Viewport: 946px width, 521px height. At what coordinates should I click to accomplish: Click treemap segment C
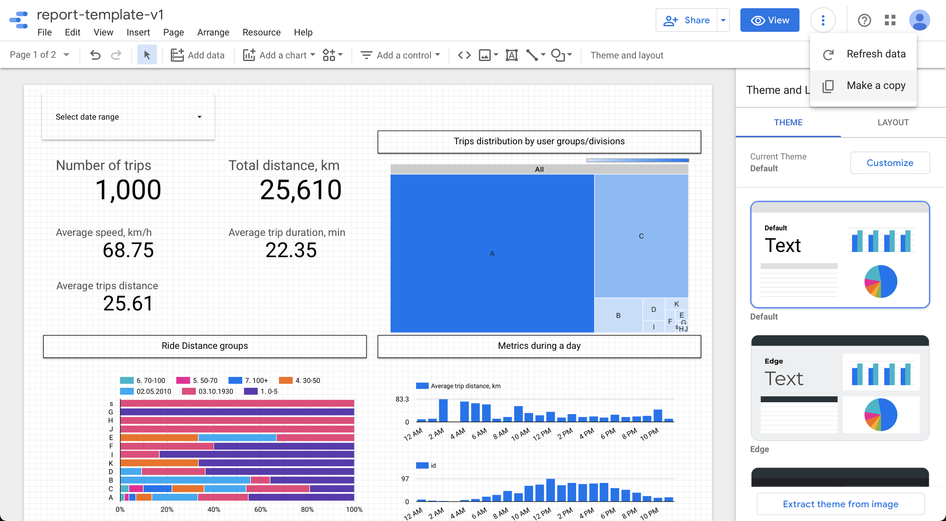tap(641, 236)
